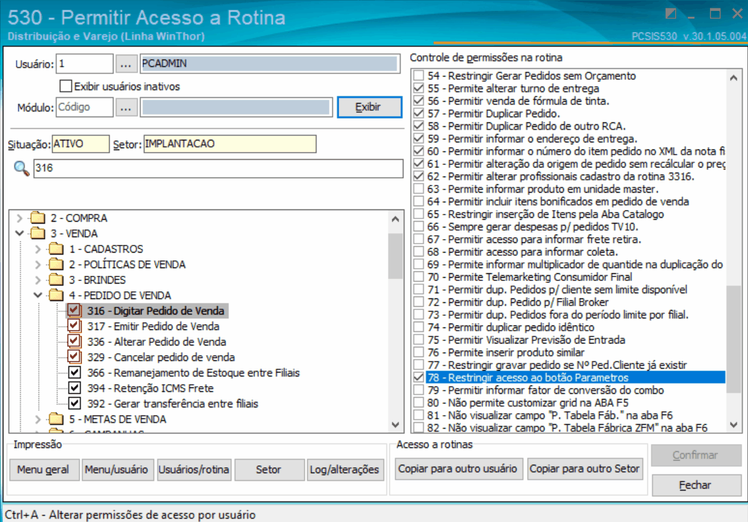Screen dimensions: 748x522
Task: Uncheck routine 329 - Cancelar pedido de venda
Action: (x=74, y=357)
